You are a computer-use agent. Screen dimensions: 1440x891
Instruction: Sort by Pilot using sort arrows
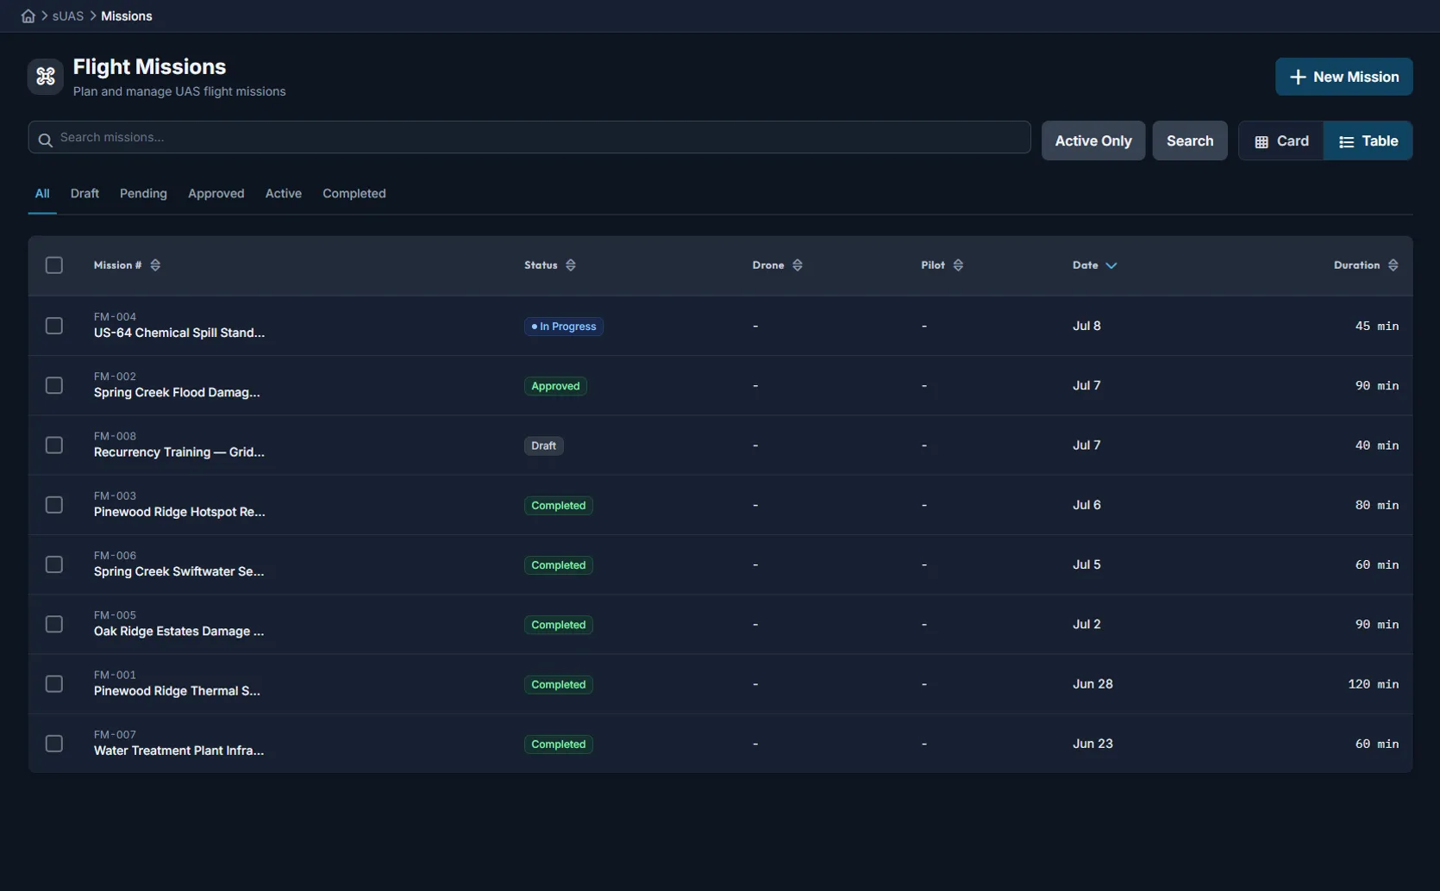pos(958,265)
